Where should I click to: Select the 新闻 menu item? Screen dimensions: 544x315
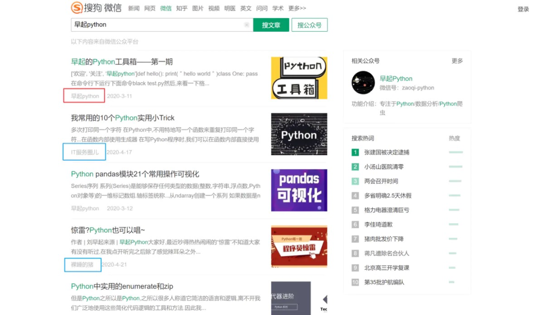(x=133, y=8)
